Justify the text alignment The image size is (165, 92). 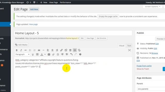coord(37,54)
